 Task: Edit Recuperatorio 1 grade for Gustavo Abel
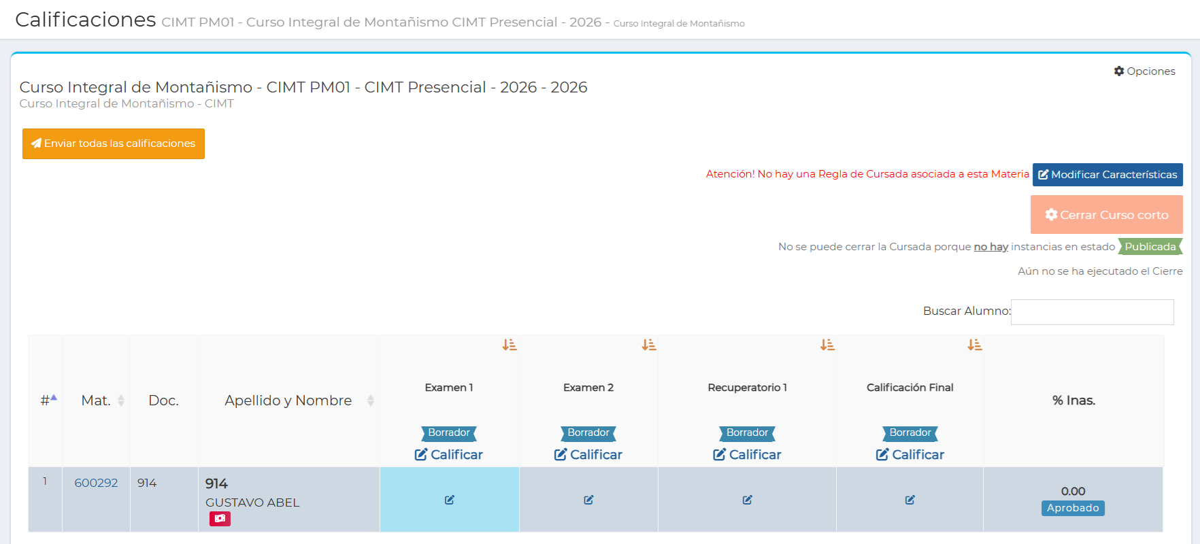coord(747,500)
